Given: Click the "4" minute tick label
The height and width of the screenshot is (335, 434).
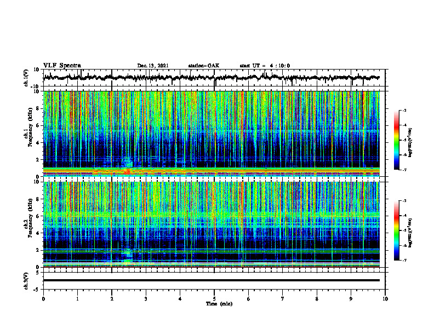Looking at the screenshot, I should [180, 299].
